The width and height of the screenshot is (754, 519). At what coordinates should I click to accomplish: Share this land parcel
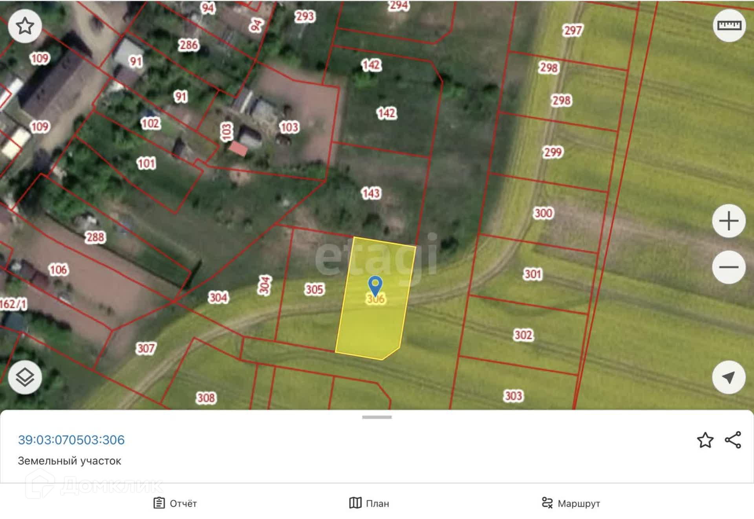(733, 440)
